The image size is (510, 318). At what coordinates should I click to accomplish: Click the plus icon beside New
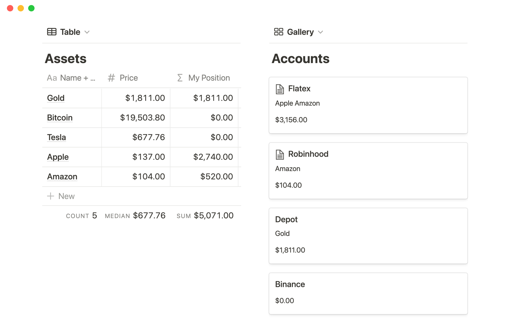coord(50,196)
